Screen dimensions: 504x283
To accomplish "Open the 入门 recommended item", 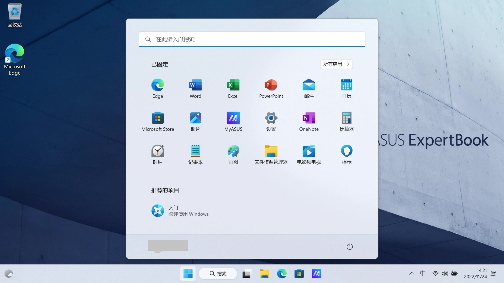I will (x=180, y=211).
